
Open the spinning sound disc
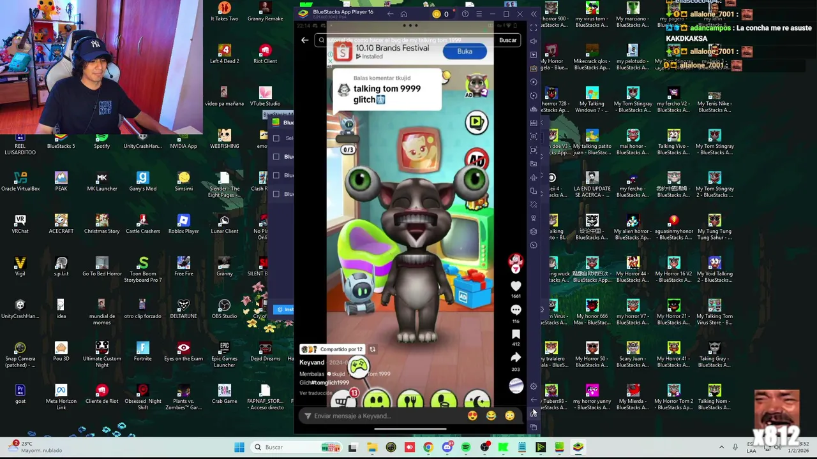tap(516, 386)
